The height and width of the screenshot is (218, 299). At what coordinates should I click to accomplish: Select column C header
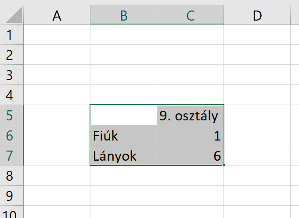click(190, 16)
